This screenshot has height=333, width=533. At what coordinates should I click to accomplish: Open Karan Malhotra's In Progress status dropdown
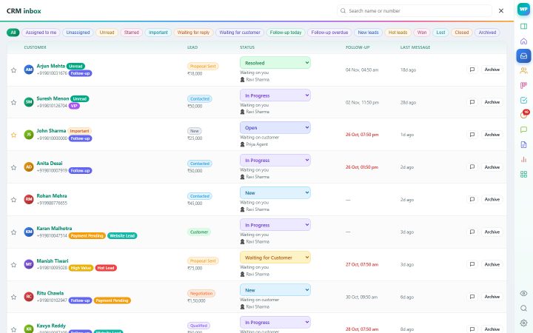click(x=275, y=225)
